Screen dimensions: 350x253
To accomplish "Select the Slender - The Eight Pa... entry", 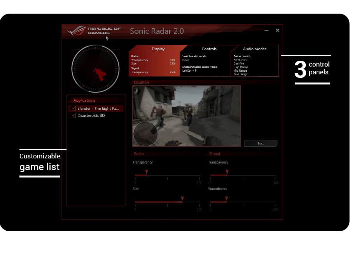I will tap(96, 108).
